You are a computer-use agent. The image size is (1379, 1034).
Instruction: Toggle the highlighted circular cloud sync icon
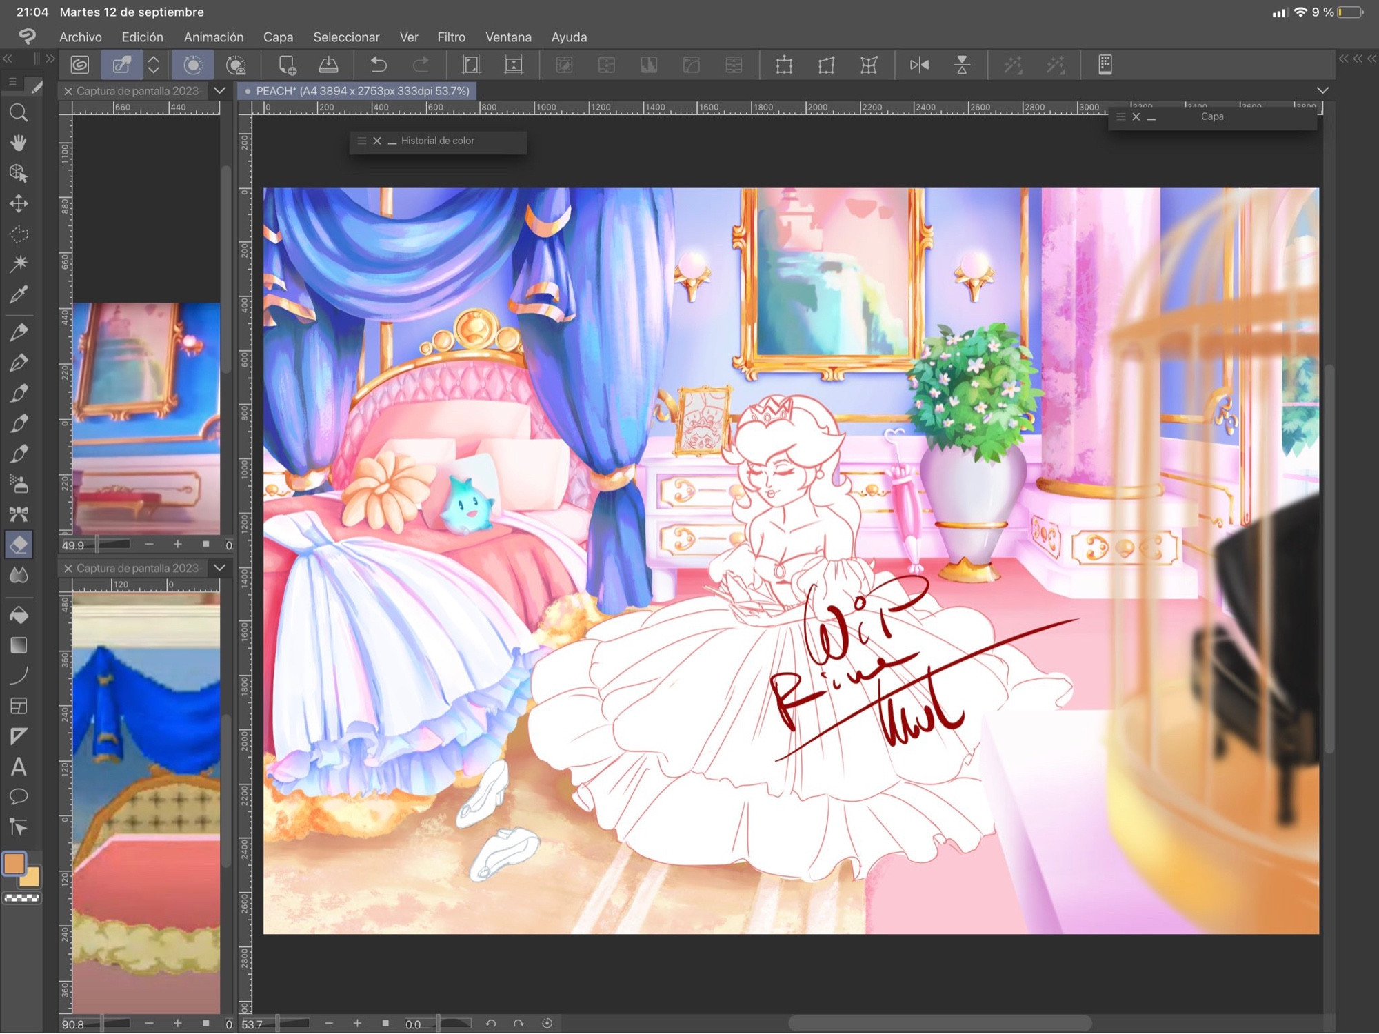point(193,65)
